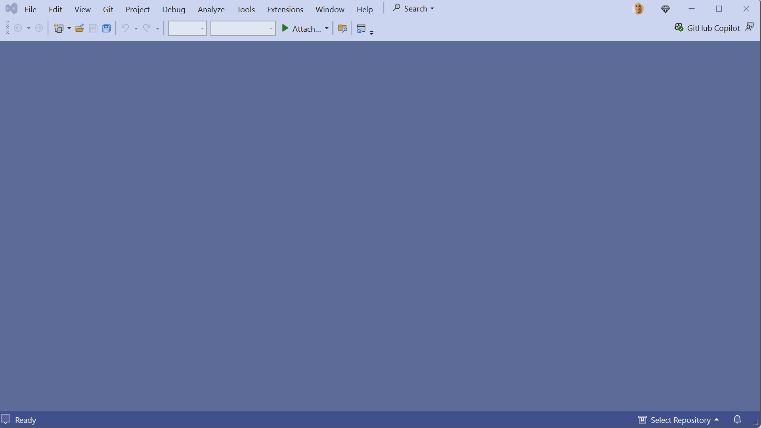The width and height of the screenshot is (761, 428).
Task: Open the Debug menu
Action: click(173, 10)
